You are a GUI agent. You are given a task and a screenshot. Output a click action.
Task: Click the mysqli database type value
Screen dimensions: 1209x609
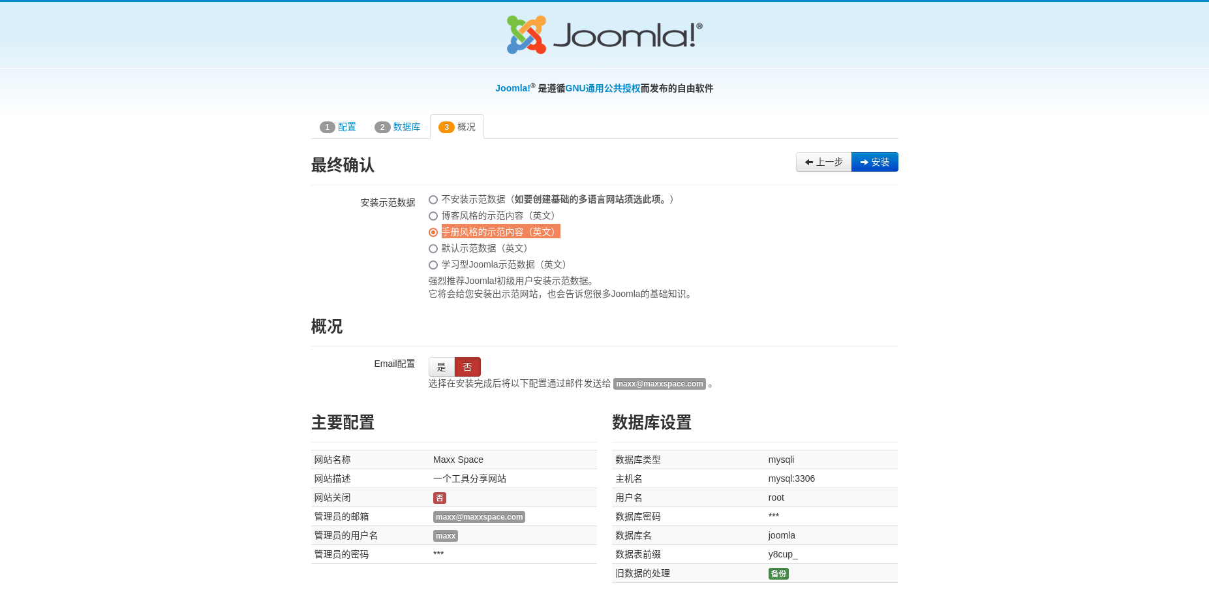coord(781,460)
